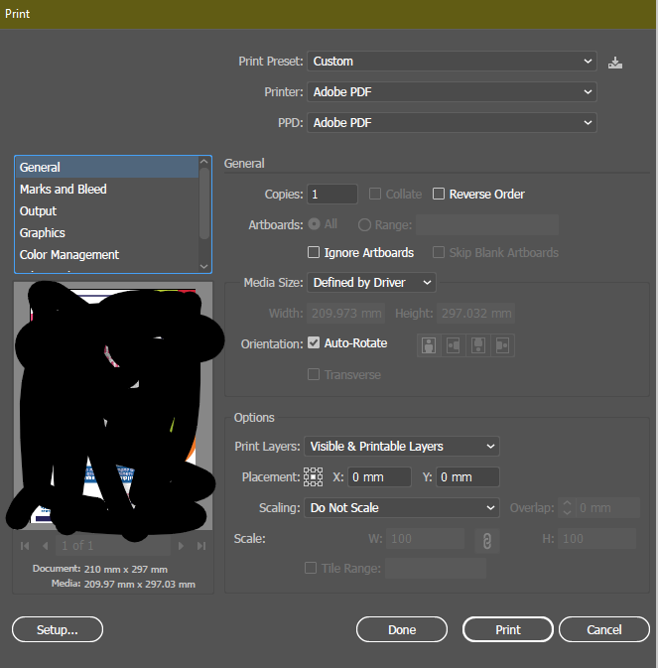Click the Cancel button
This screenshot has width=658, height=668.
pyautogui.click(x=604, y=629)
